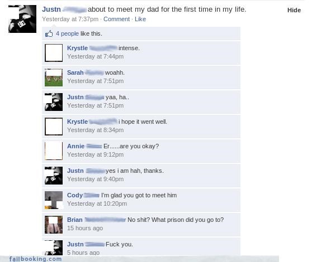Click Sarah's grassy profile thumbnail
Screen dimensions: 321x262
pos(54,77)
